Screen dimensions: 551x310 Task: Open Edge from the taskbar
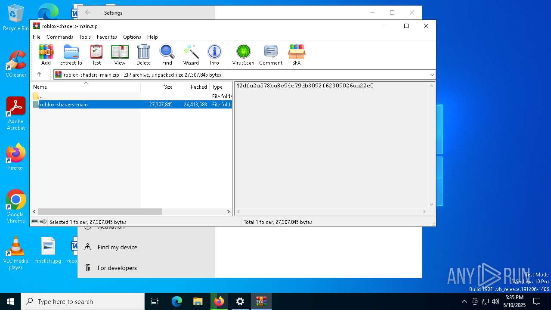pyautogui.click(x=177, y=301)
